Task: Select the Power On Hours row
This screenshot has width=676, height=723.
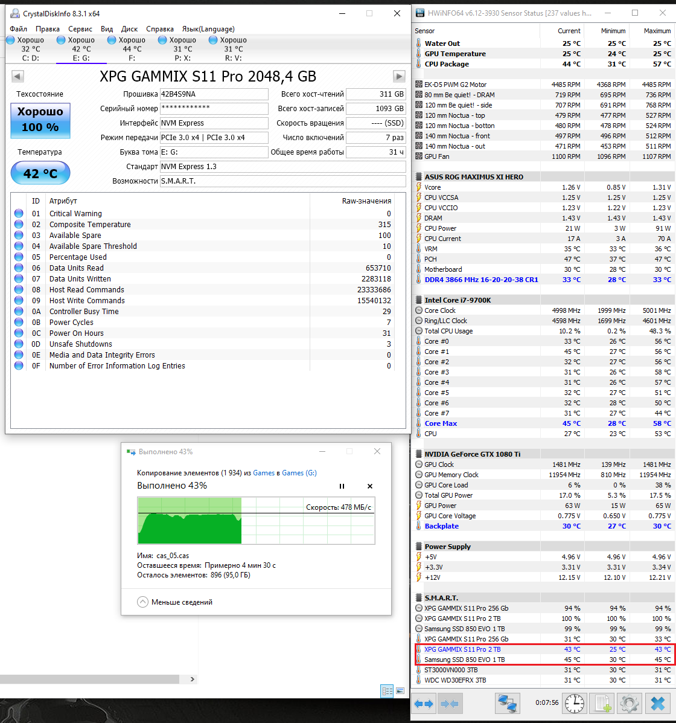Action: point(203,333)
